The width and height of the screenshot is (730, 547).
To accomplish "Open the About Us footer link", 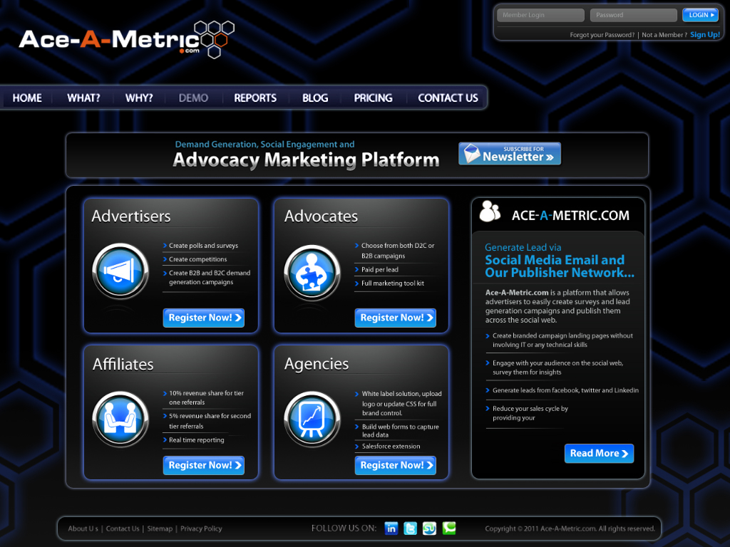I will 83,528.
